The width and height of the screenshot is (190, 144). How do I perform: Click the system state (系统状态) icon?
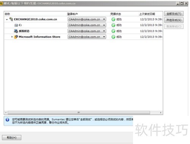[x=16, y=31]
